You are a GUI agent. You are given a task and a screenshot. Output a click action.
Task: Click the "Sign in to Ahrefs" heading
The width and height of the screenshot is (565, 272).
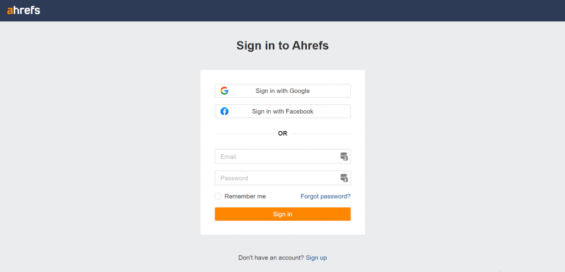pos(282,45)
